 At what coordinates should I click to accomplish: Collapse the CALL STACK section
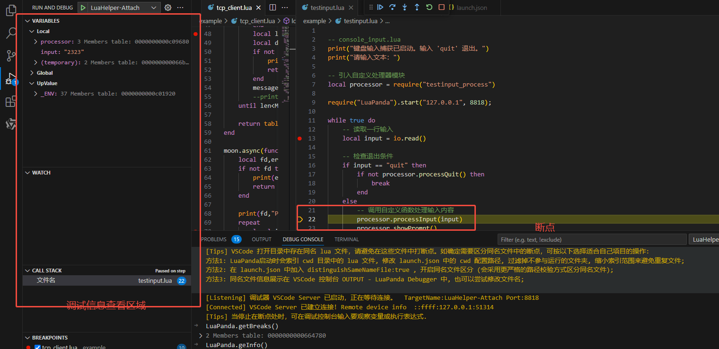click(27, 270)
